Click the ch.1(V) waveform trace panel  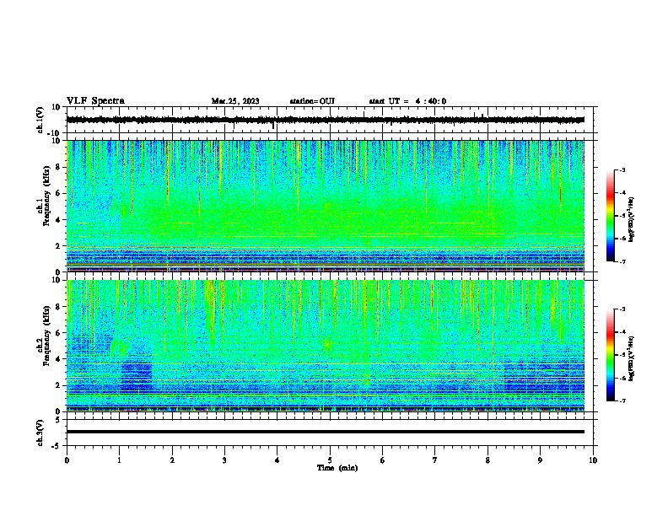point(330,120)
